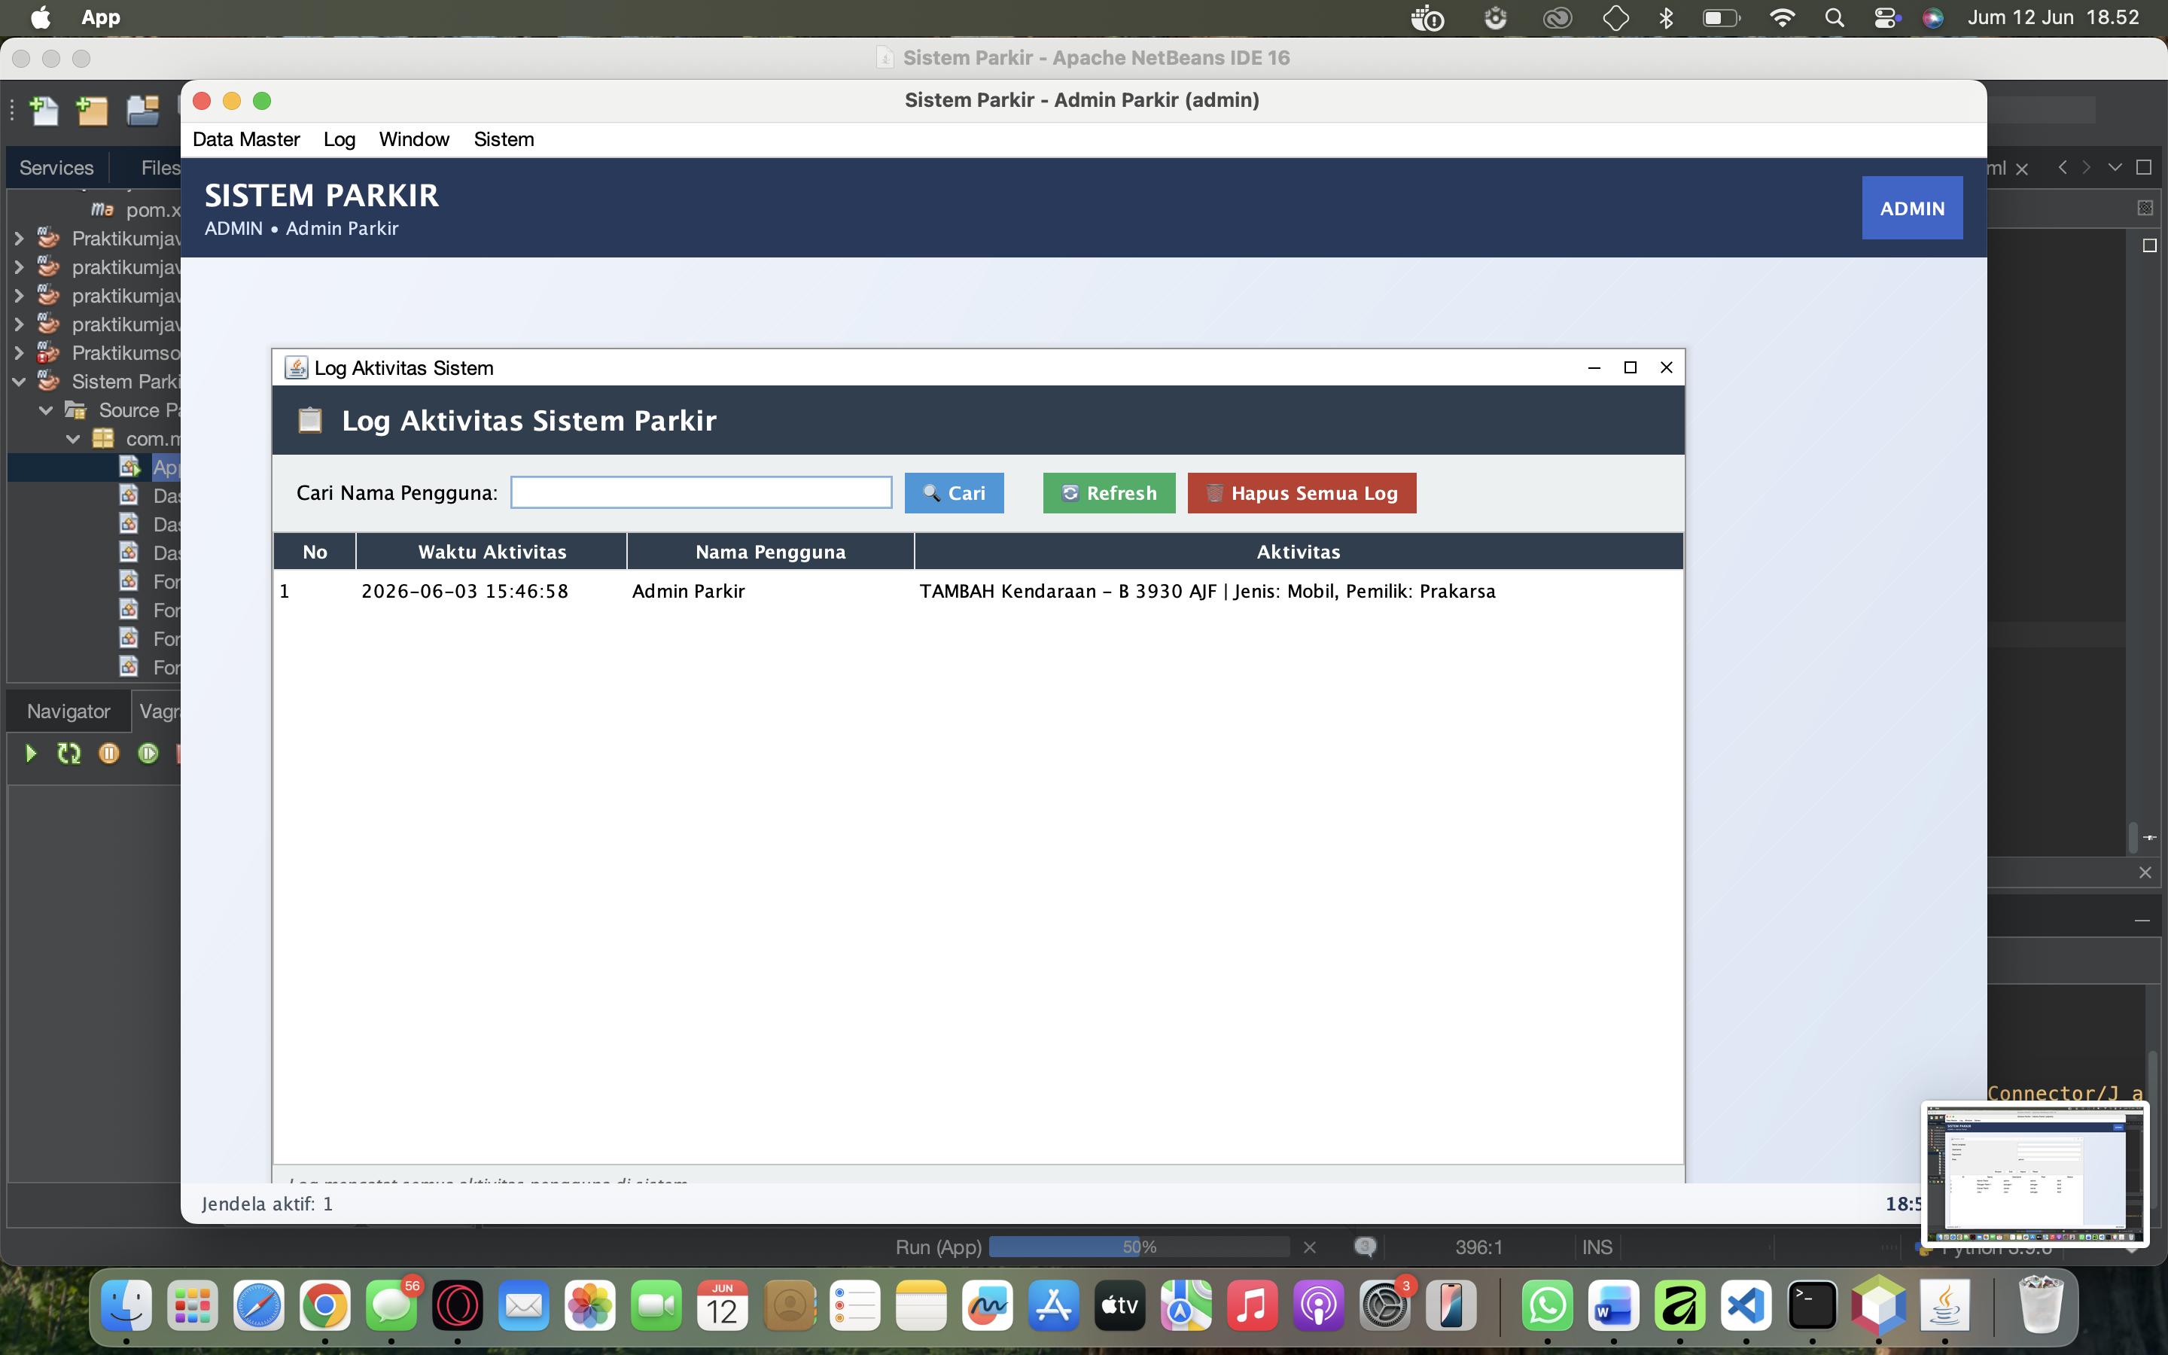Viewport: 2168px width, 1355px height.
Task: Open Apple menu in menu bar
Action: [41, 18]
